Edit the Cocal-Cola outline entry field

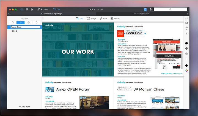click(x=25, y=27)
